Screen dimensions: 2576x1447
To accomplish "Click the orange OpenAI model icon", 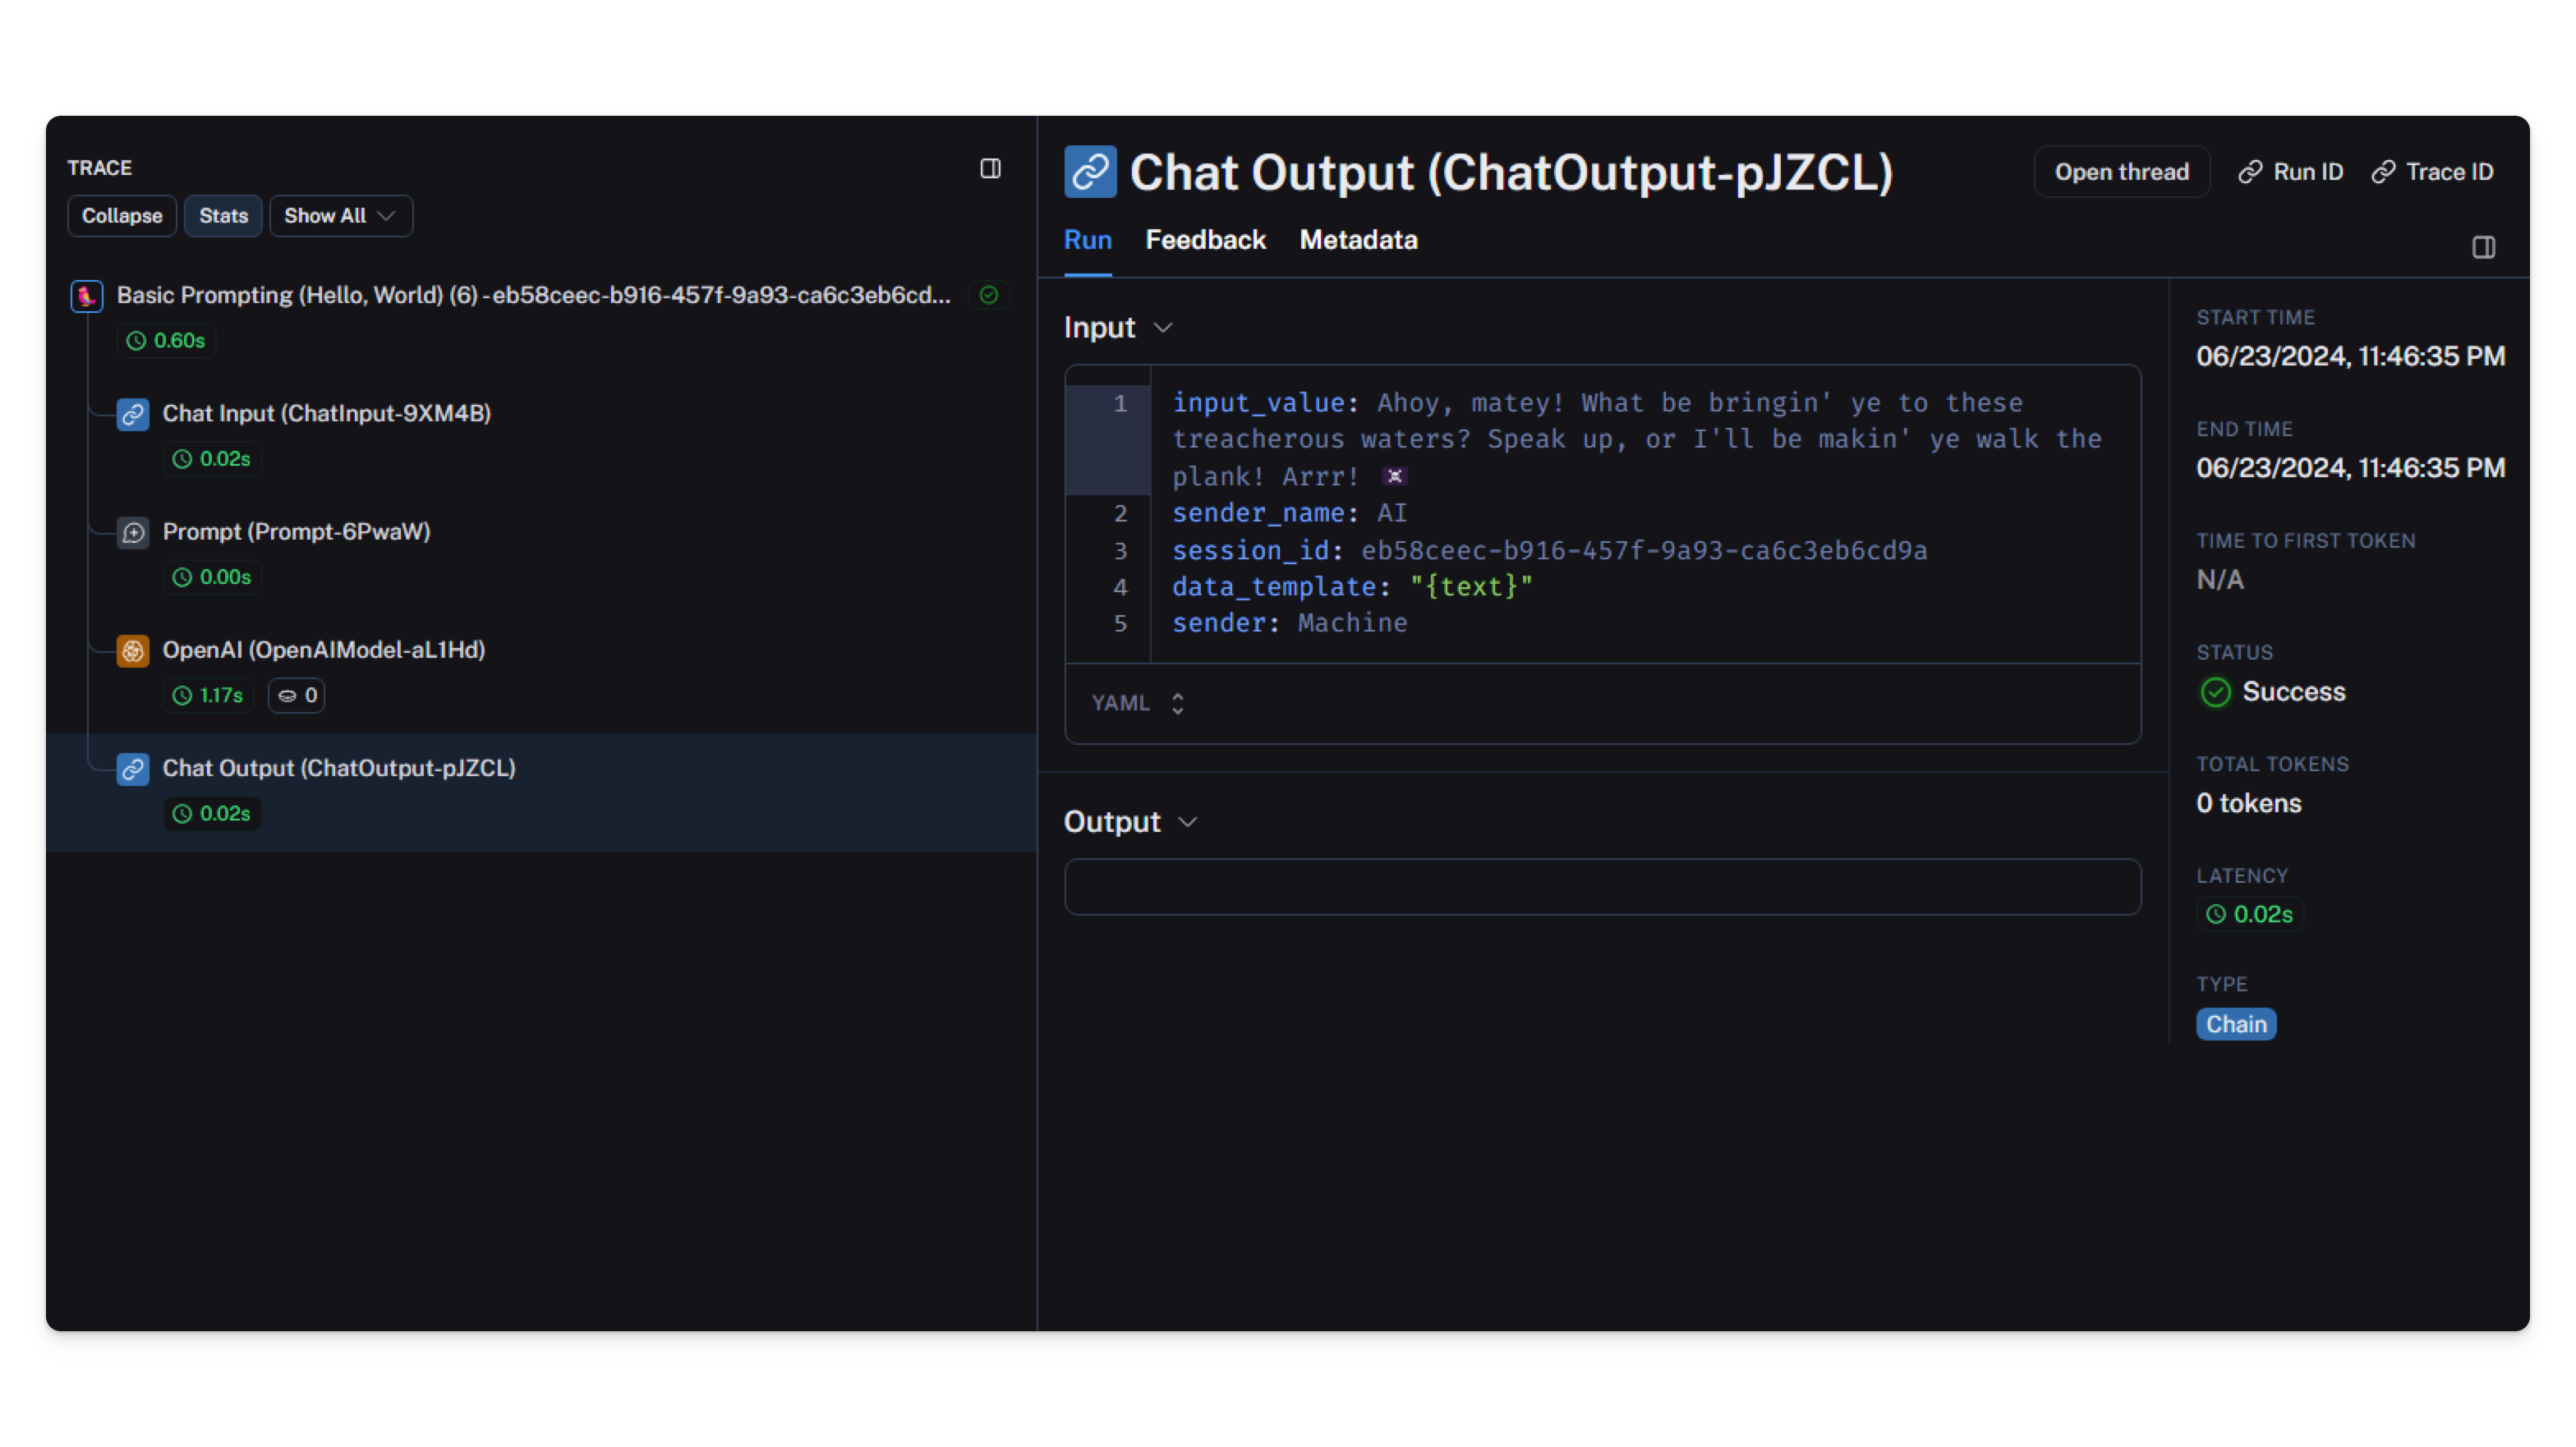I will (x=133, y=651).
